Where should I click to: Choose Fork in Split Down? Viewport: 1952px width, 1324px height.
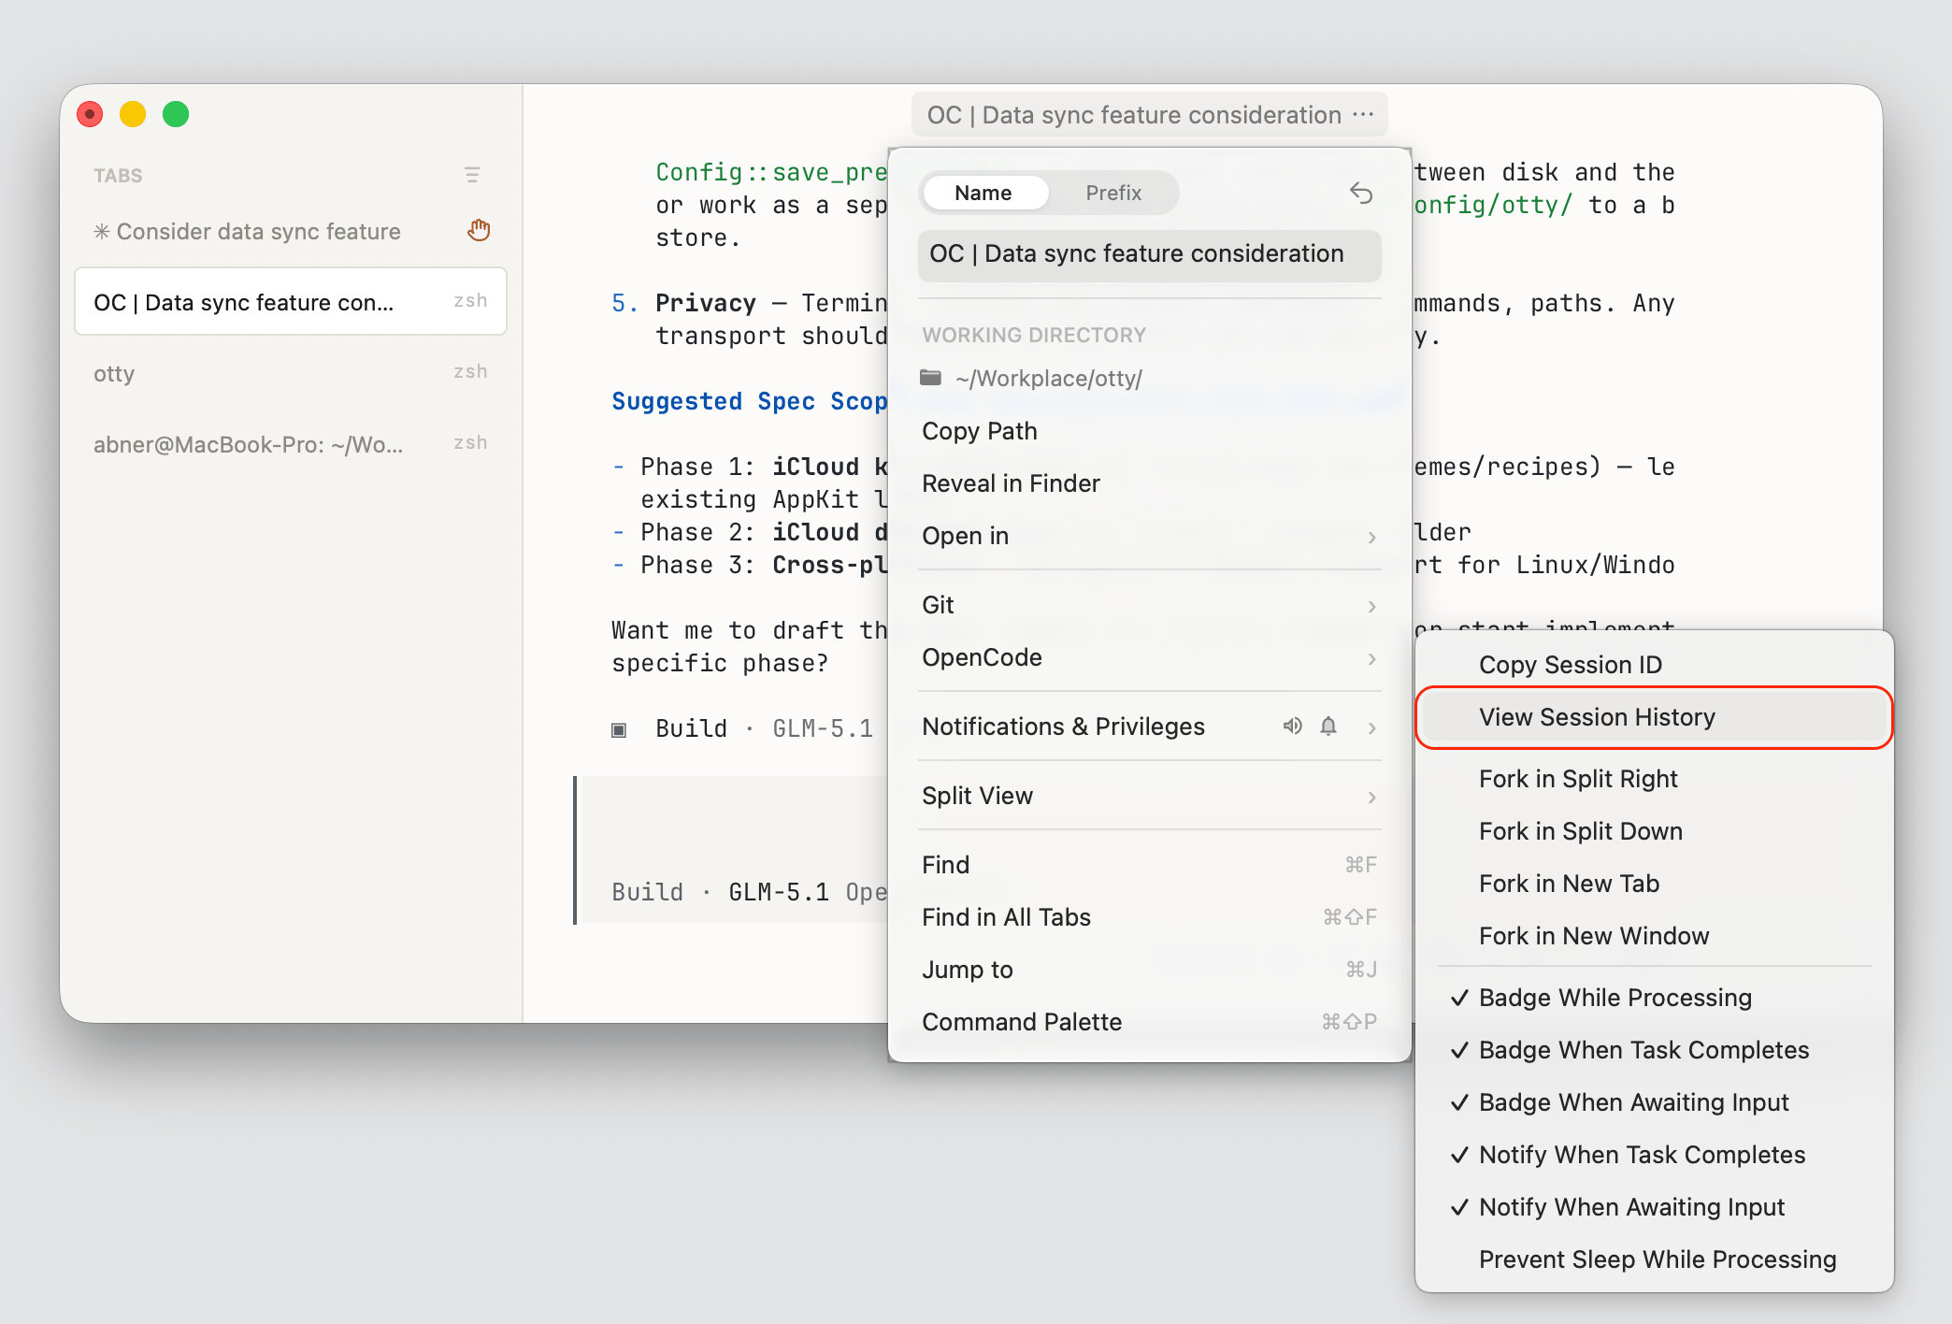[1655, 830]
